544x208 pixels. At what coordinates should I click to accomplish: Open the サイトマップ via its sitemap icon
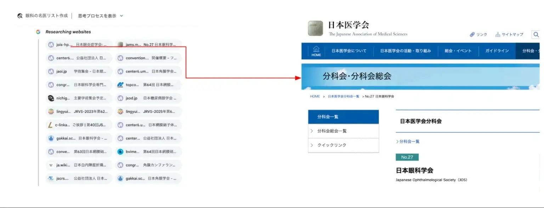point(498,34)
